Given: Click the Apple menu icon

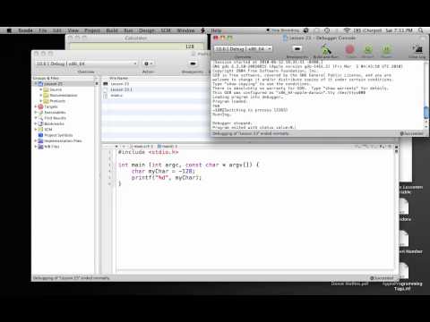Looking at the screenshot, I should (9, 30).
